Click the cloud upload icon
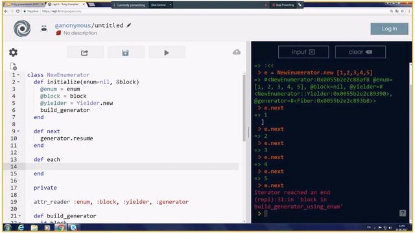The image size is (415, 233). [x=237, y=52]
